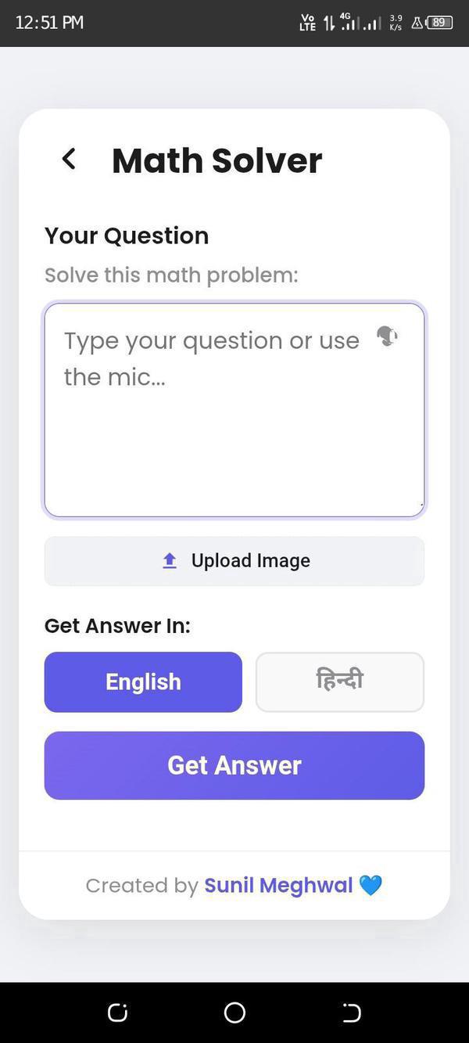Click the text area resize handle corner
The image size is (469, 1043).
pyautogui.click(x=421, y=507)
